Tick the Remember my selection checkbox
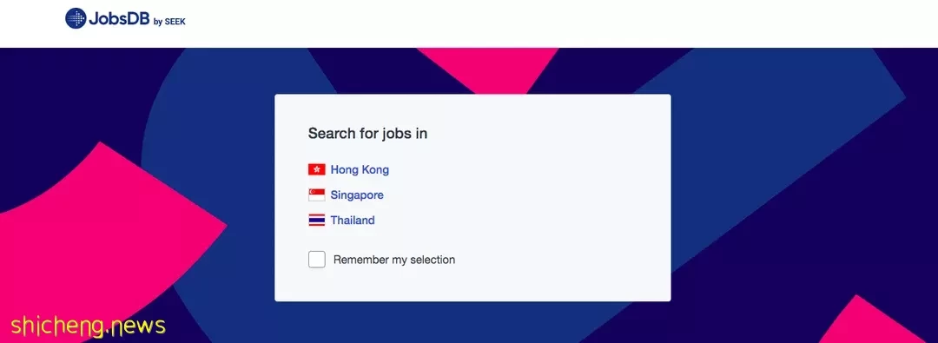The width and height of the screenshot is (938, 343). [317, 260]
